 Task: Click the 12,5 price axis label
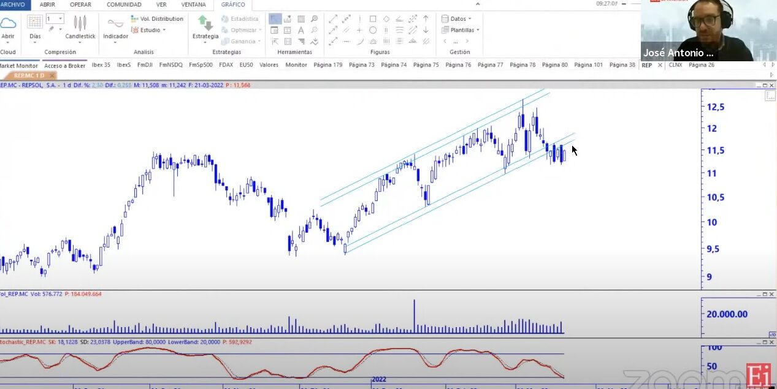(716, 107)
